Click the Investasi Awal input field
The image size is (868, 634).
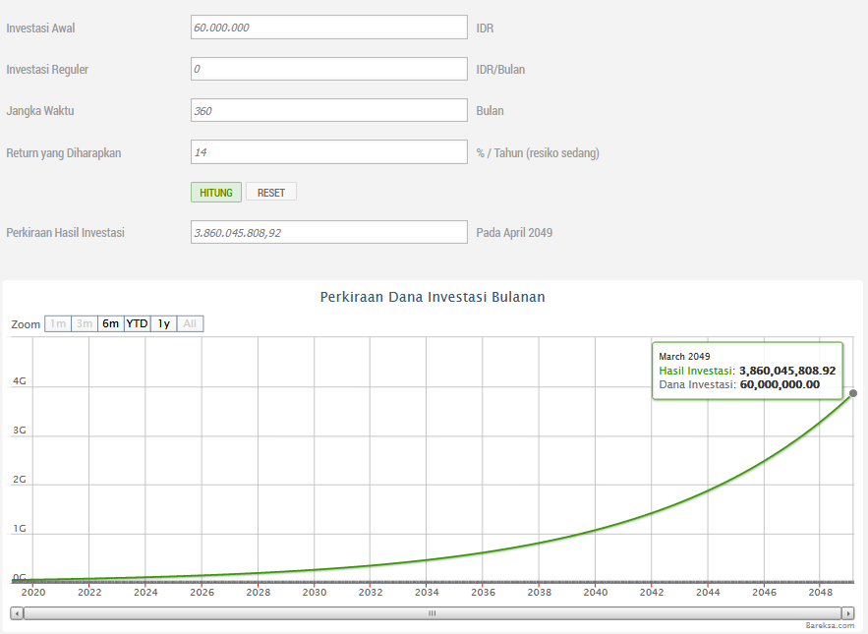(x=328, y=28)
